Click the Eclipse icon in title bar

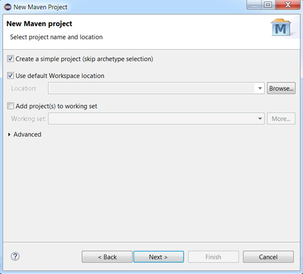click(x=8, y=7)
